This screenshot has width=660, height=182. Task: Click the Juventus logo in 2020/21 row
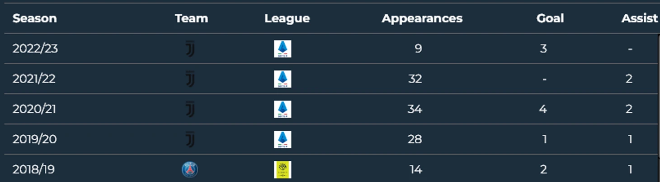[190, 109]
